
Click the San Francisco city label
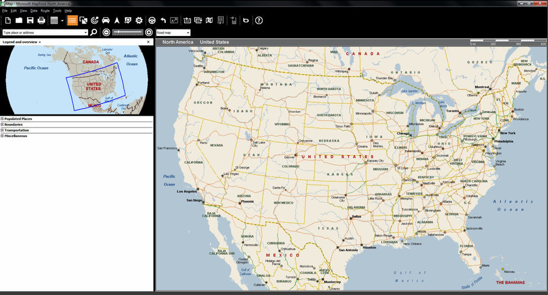point(167,148)
